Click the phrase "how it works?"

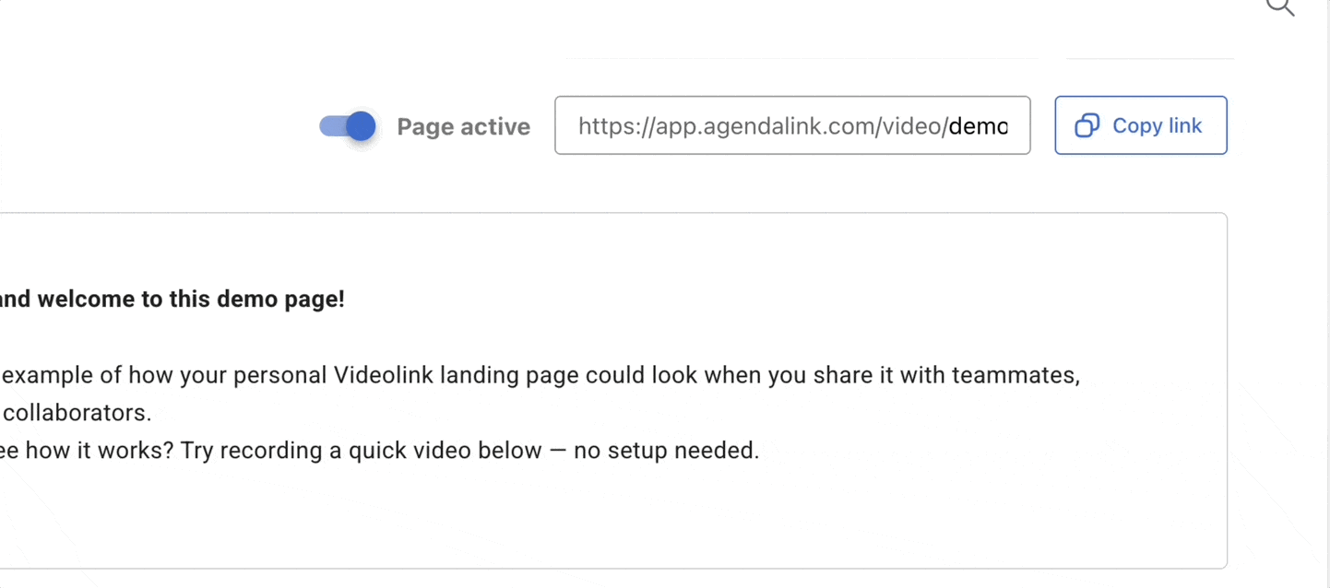(x=101, y=451)
